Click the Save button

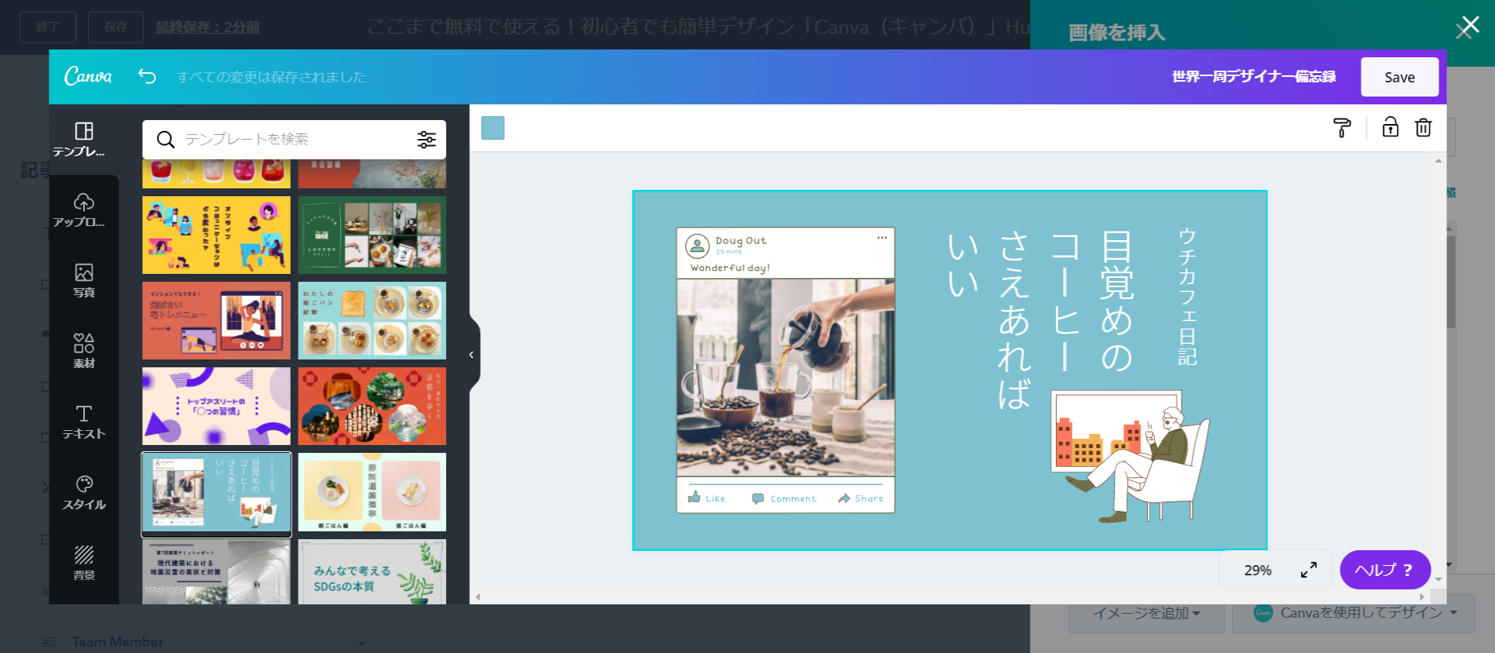tap(1398, 77)
